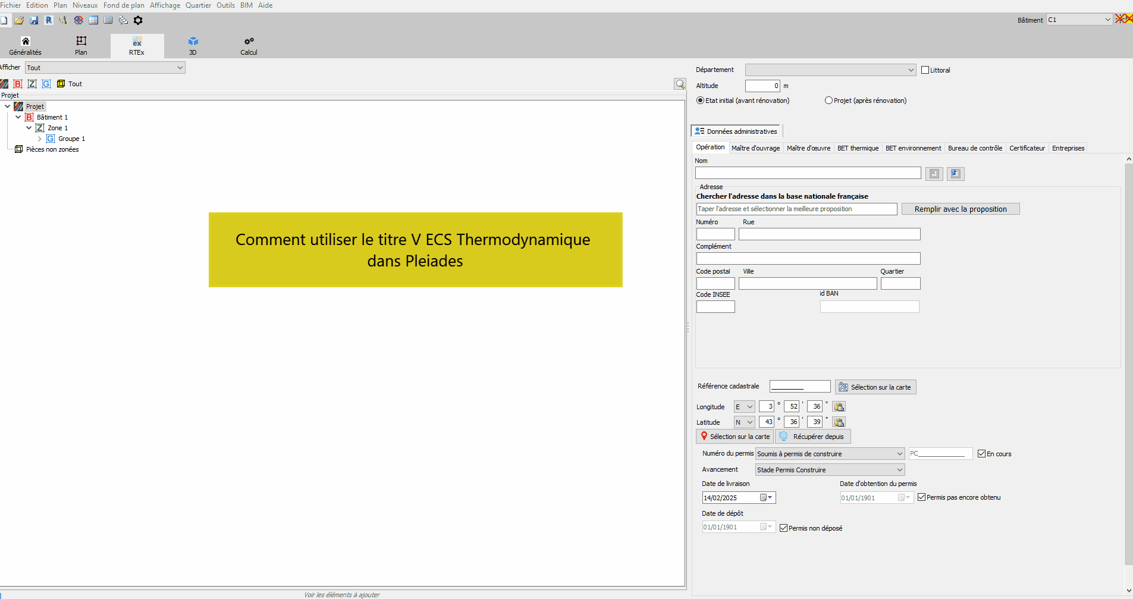The height and width of the screenshot is (599, 1133).
Task: Filter the tree by Zone 'Z' icon
Action: pos(32,84)
